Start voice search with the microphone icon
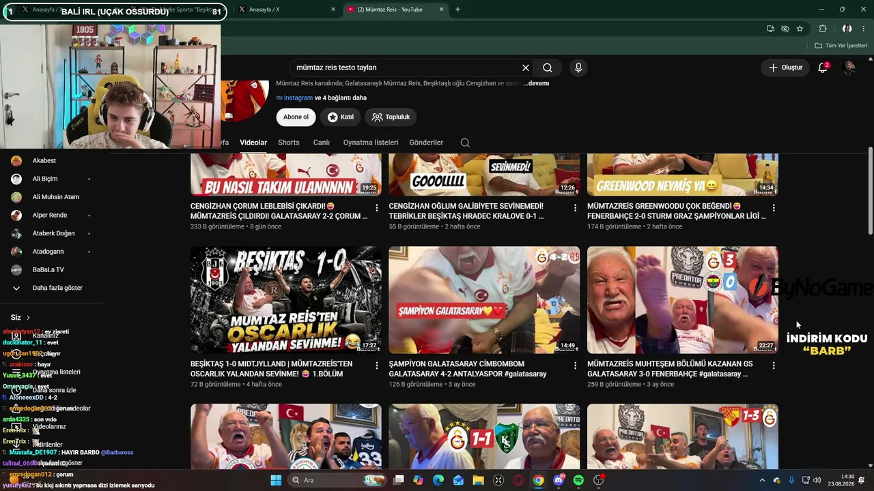This screenshot has height=491, width=874. point(578,68)
